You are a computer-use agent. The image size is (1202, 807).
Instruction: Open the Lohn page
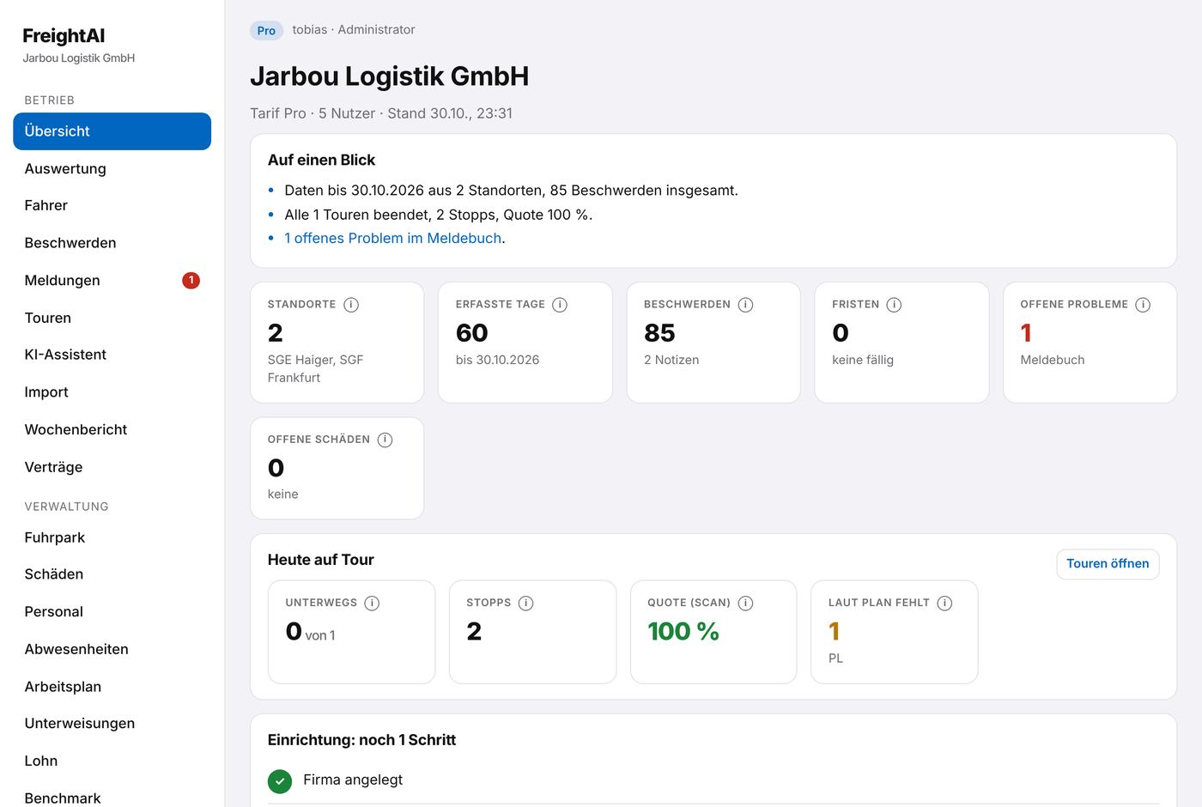click(x=112, y=761)
